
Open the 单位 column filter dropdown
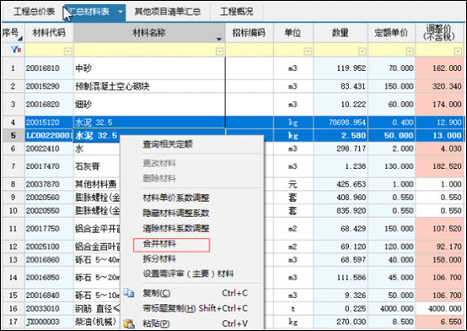coord(308,52)
